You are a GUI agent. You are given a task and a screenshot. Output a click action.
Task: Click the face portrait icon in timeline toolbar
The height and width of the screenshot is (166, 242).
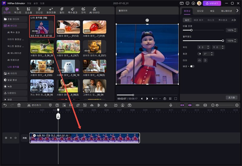pos(123,105)
